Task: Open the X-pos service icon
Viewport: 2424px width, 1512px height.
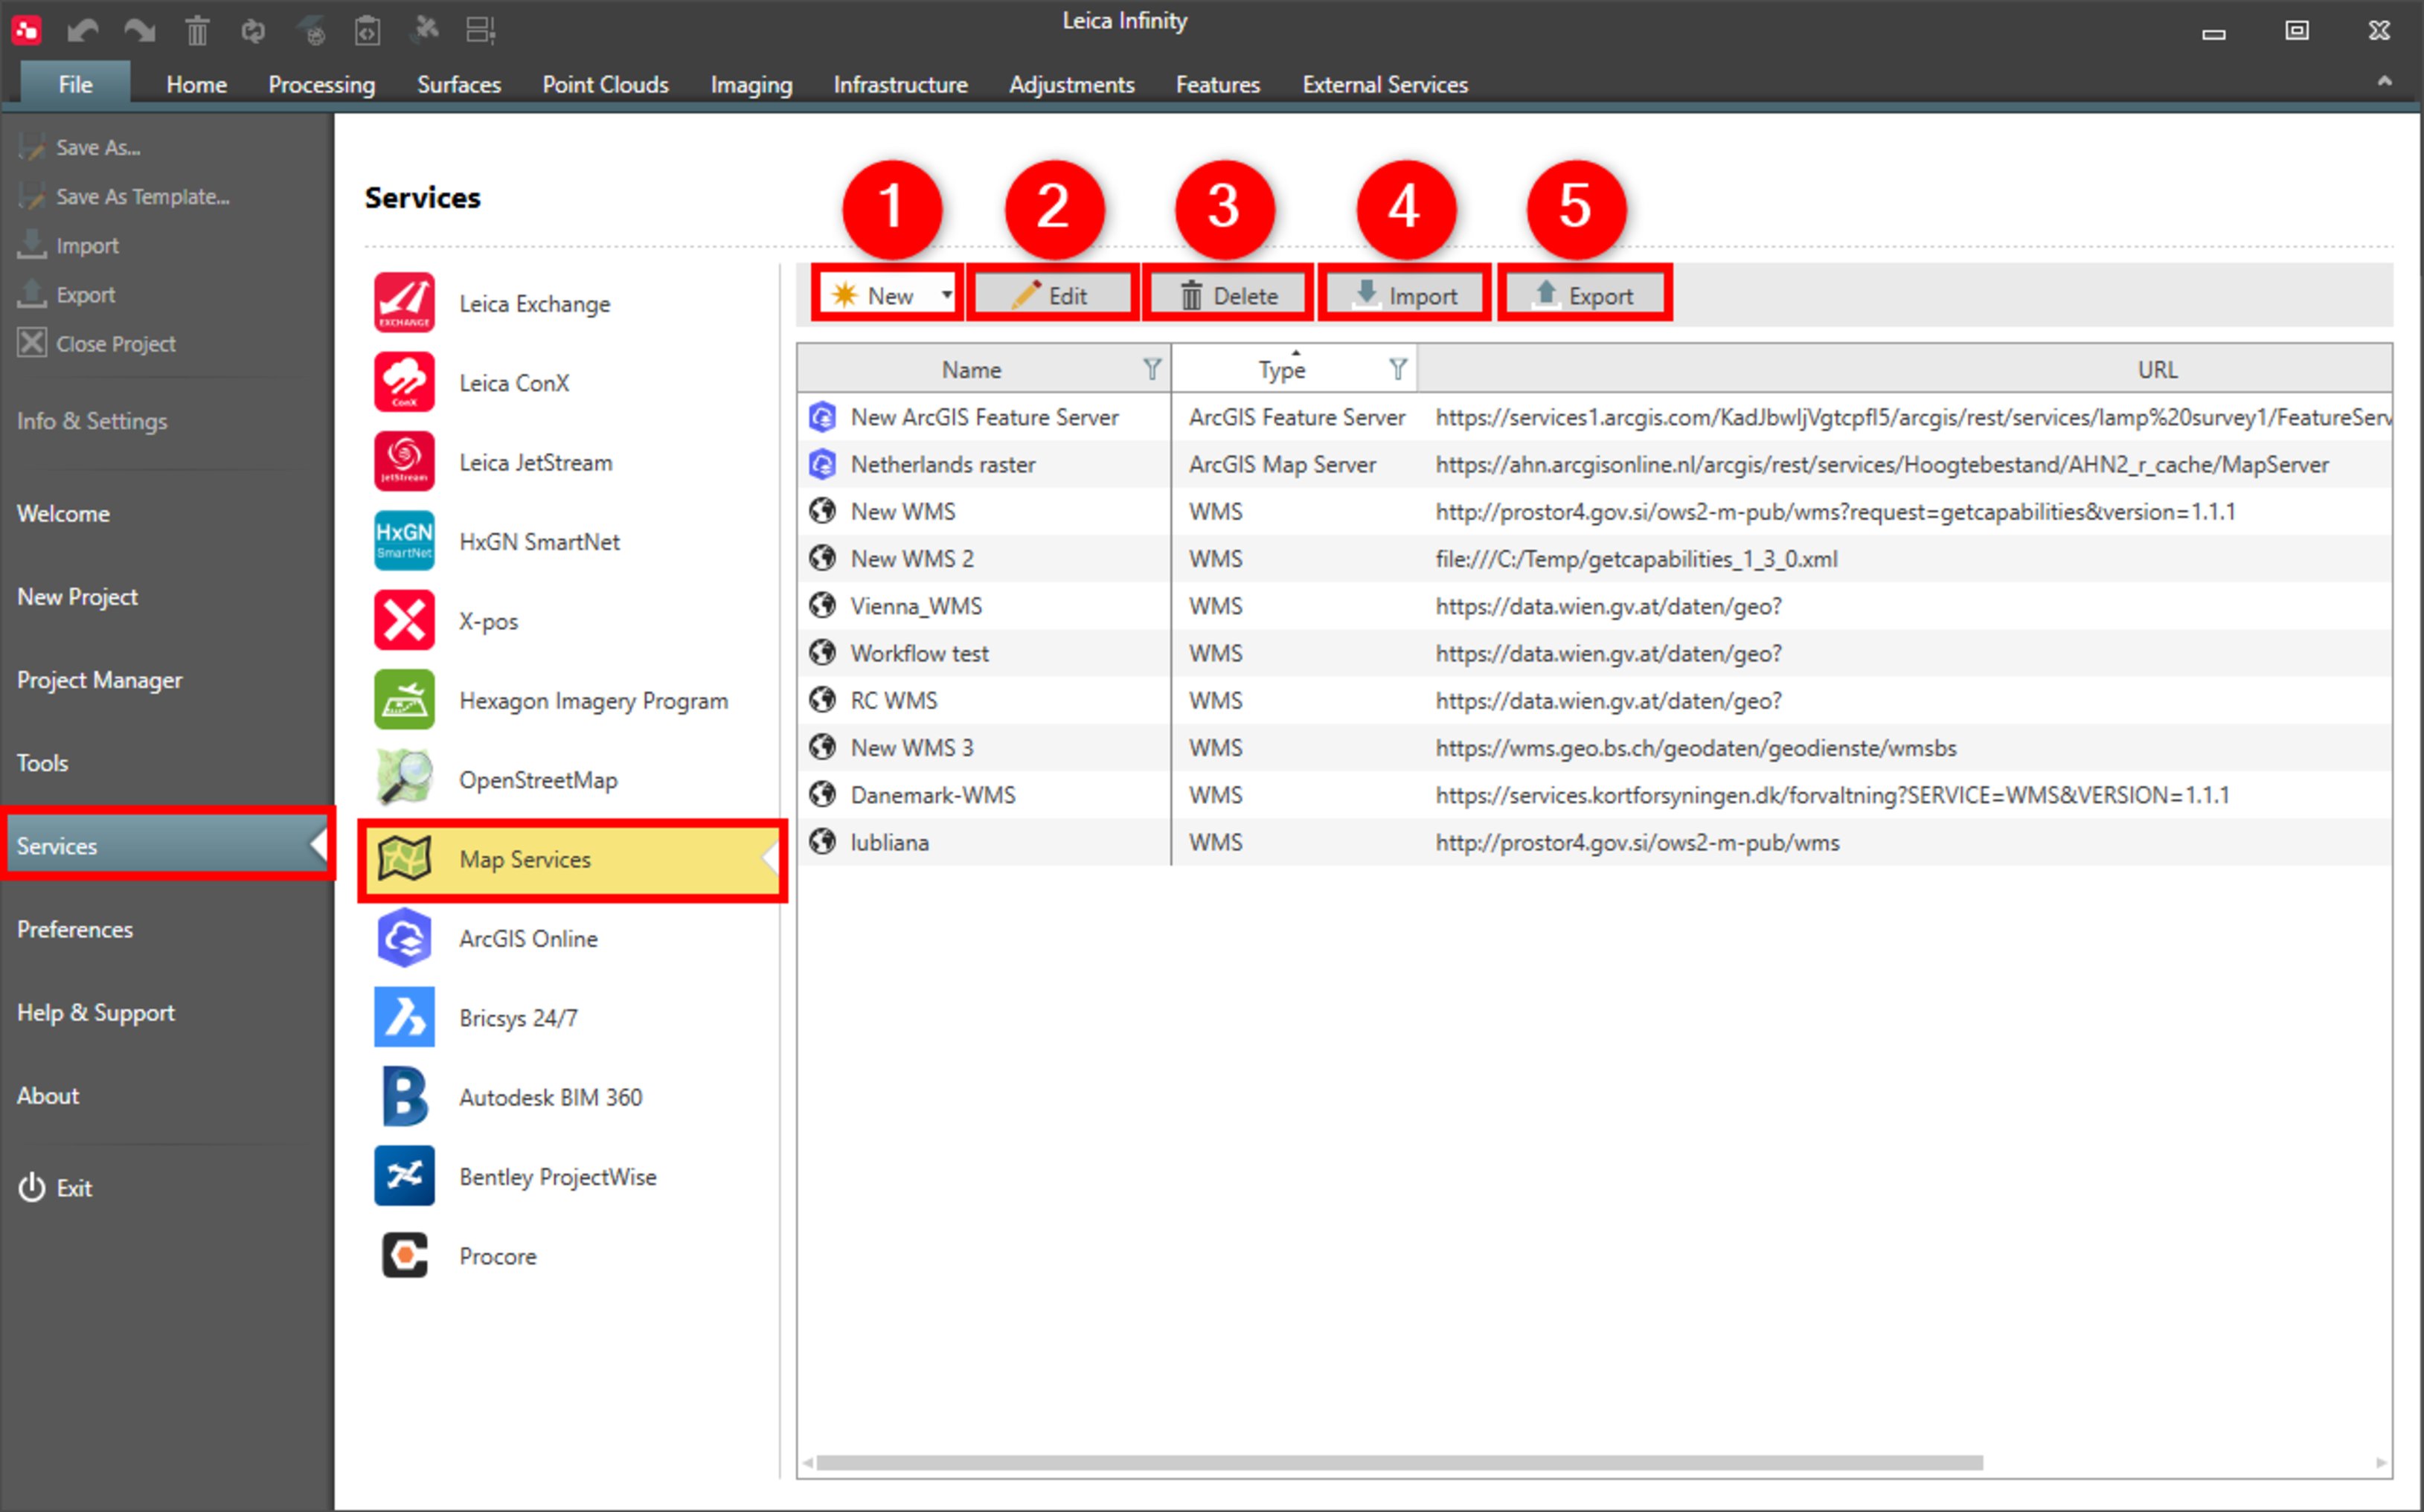Action: click(x=404, y=620)
